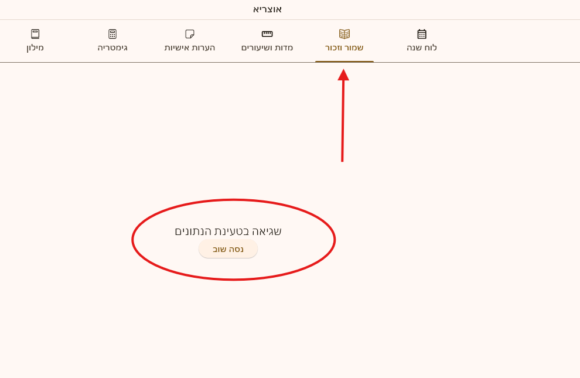Select the גימטריה calculator icon
580x378 pixels.
(112, 33)
